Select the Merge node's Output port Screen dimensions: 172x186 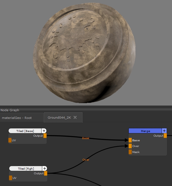(x=165, y=136)
